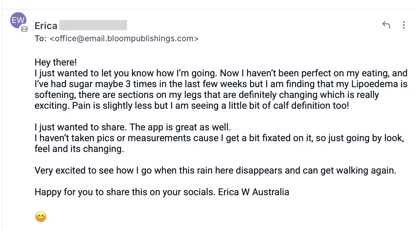Click the sentence about rain disappearing
This screenshot has width=416, height=231.
coord(215,171)
